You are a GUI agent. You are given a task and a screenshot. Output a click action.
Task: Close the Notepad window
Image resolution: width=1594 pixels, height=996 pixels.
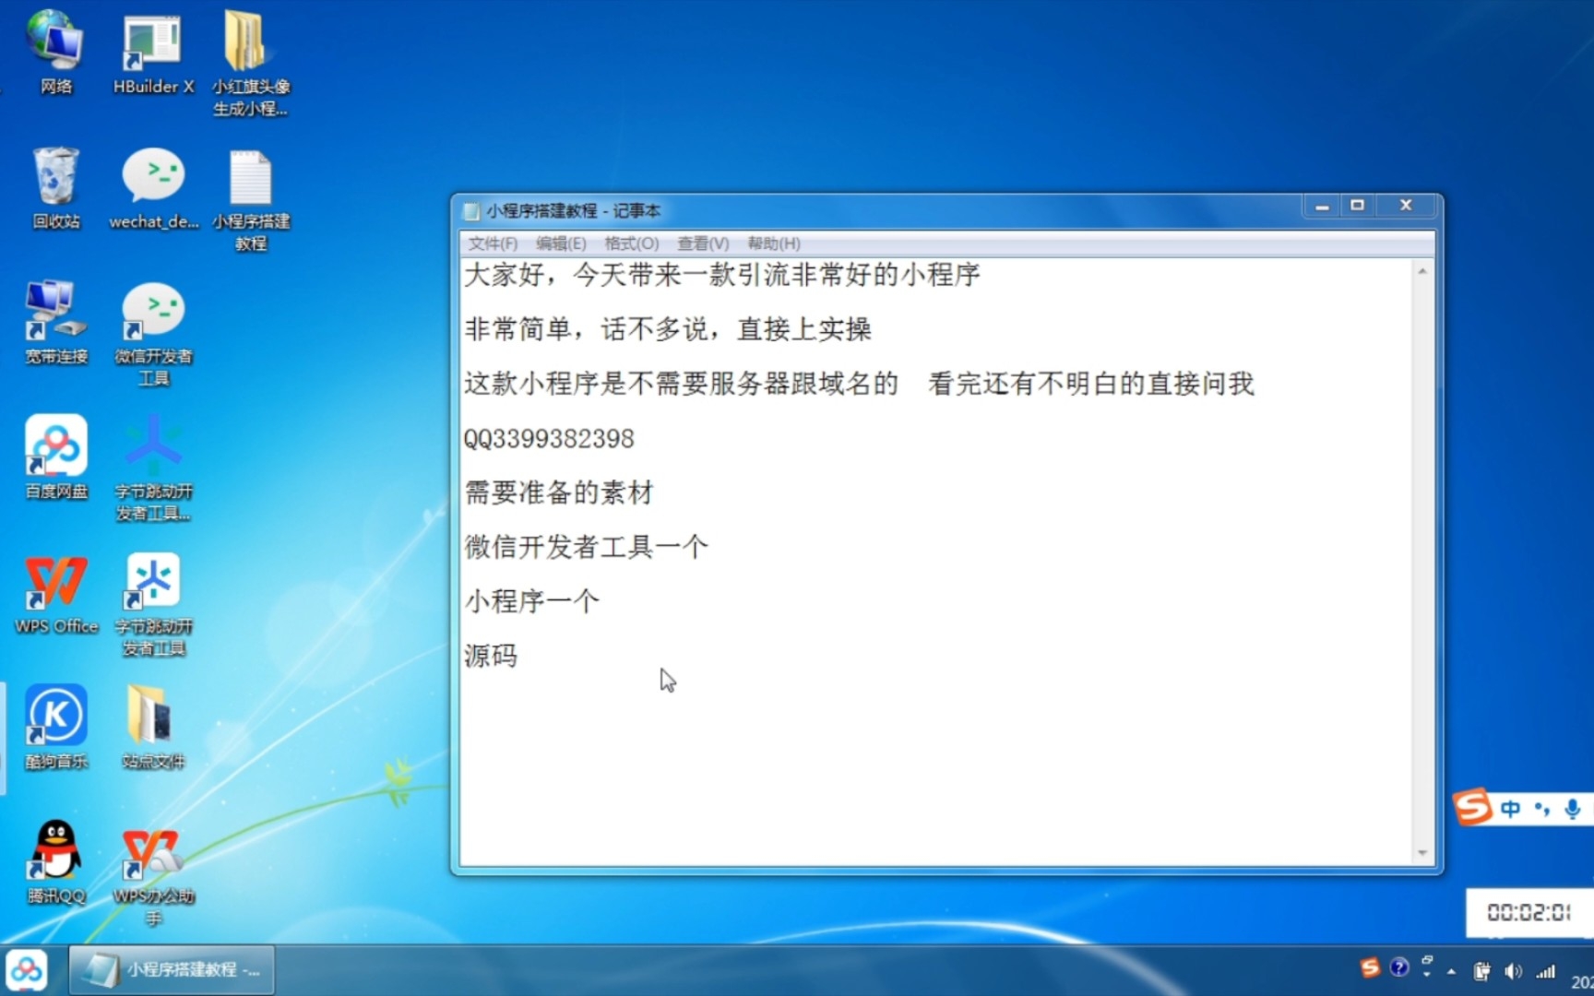click(1406, 206)
